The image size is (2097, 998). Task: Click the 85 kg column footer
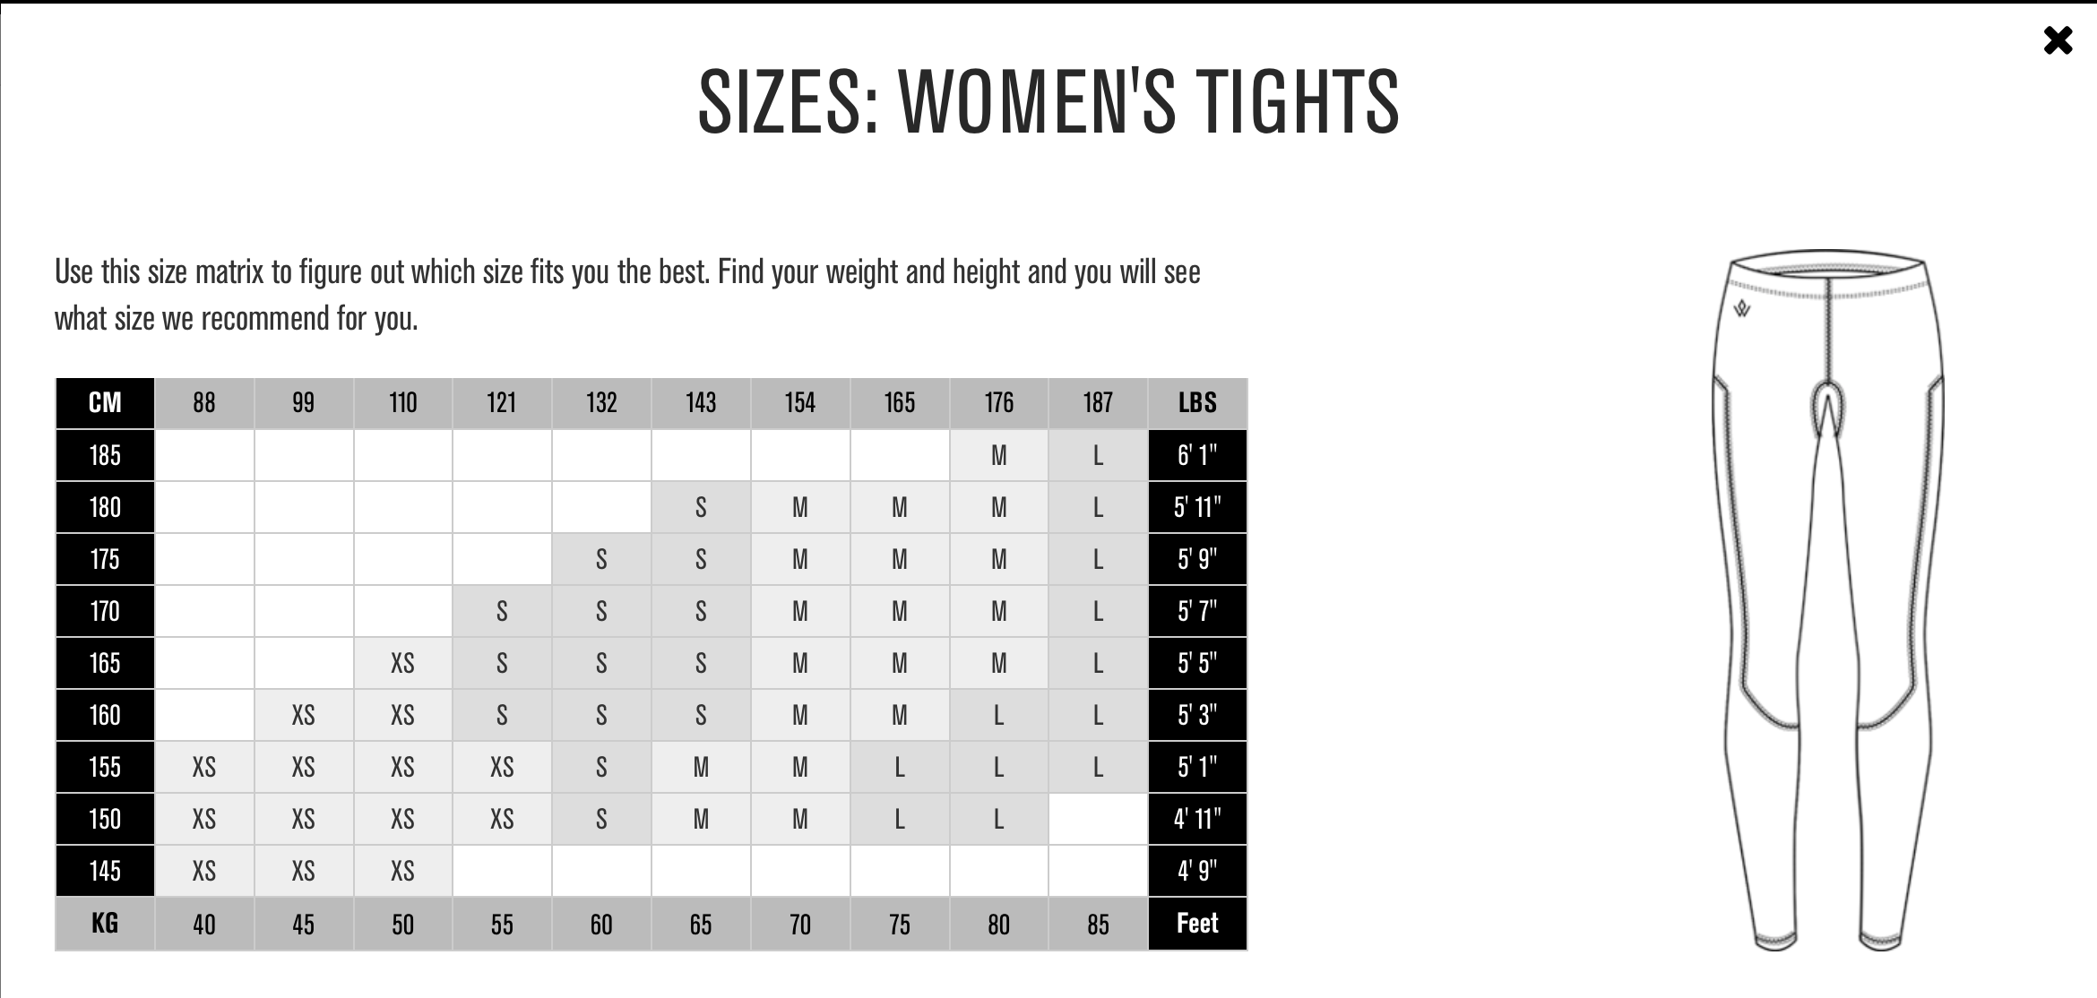tap(1098, 924)
